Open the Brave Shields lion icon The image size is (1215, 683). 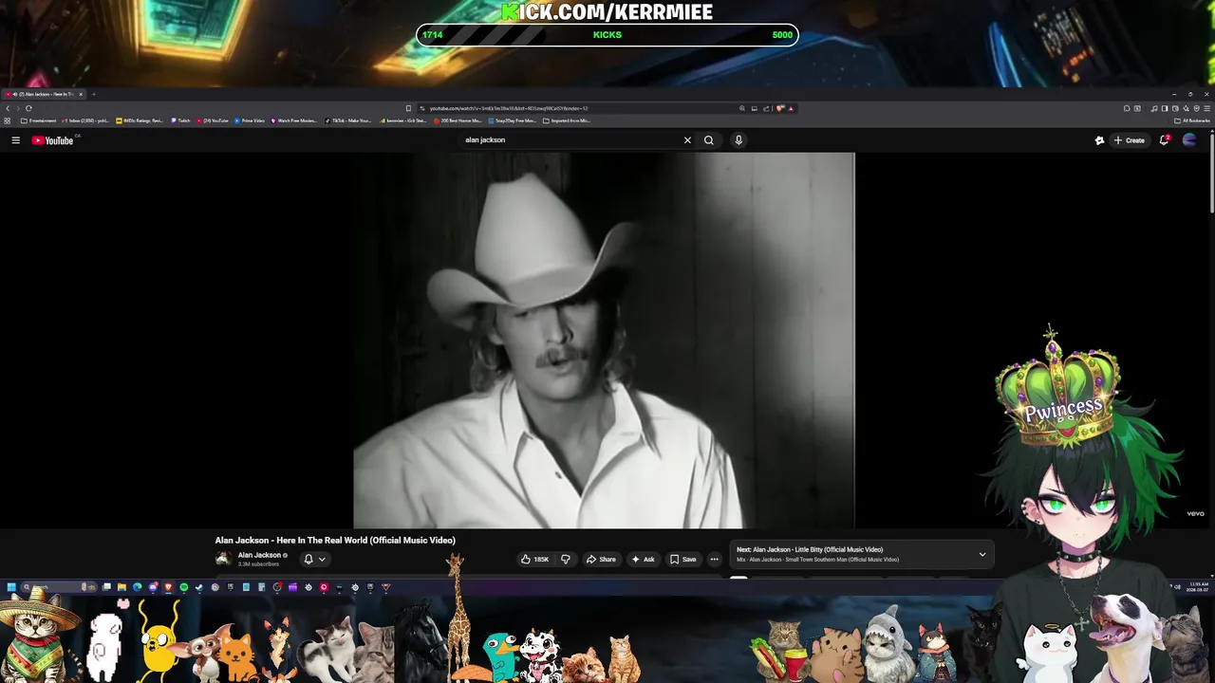click(780, 108)
